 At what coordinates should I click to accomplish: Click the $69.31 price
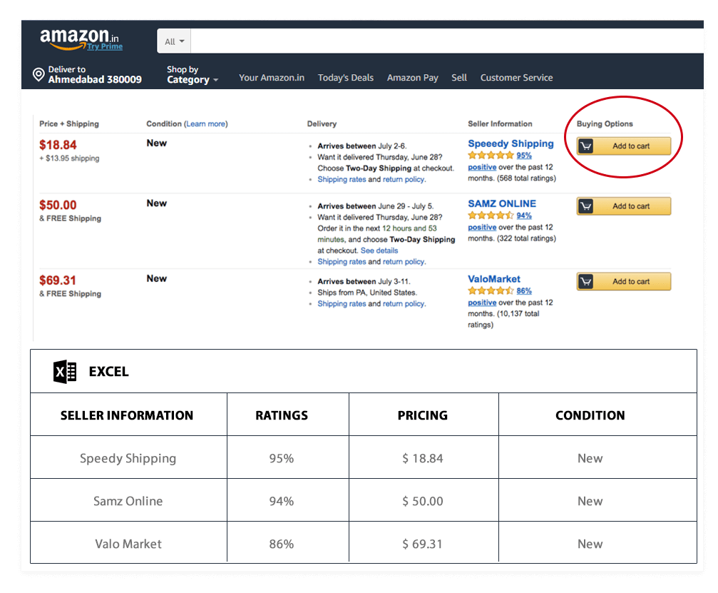[57, 280]
